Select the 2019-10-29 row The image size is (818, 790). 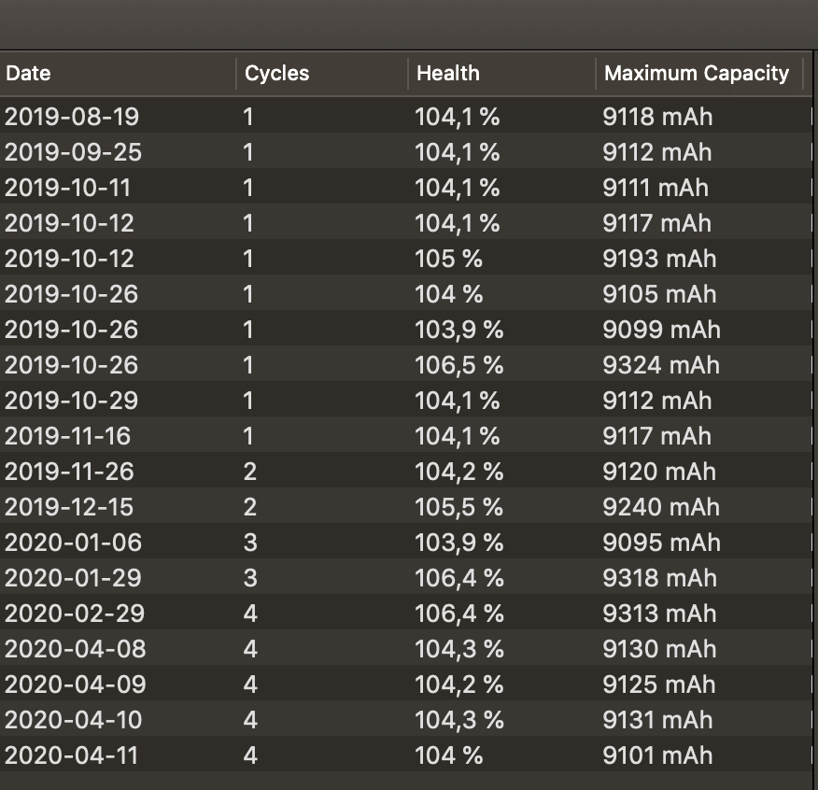[406, 399]
